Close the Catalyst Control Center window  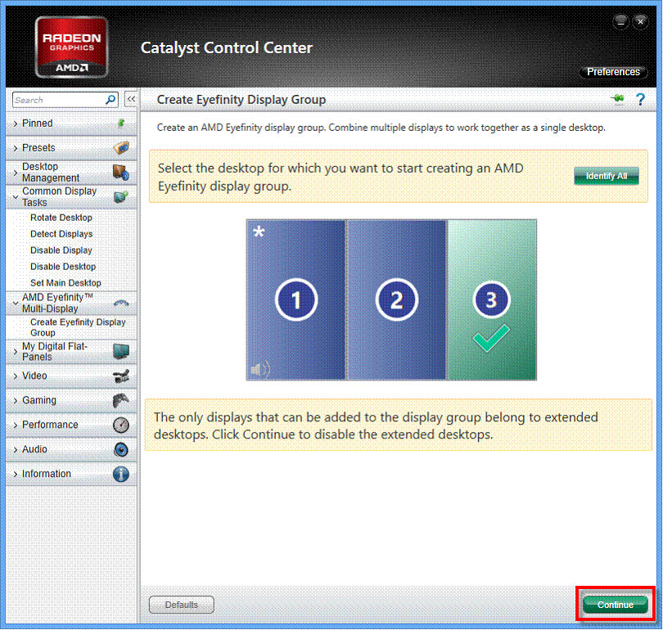641,21
